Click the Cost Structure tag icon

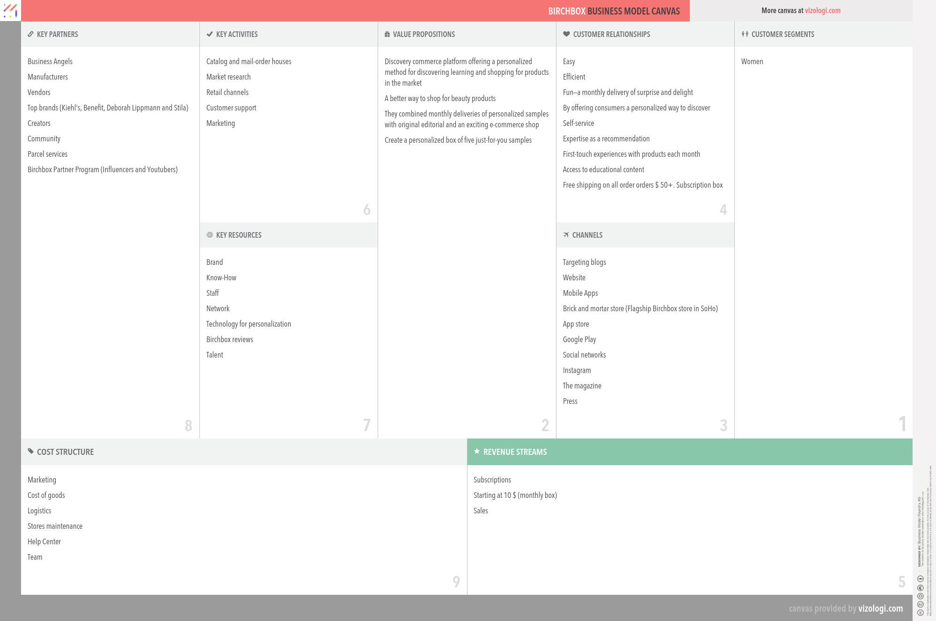tap(30, 451)
